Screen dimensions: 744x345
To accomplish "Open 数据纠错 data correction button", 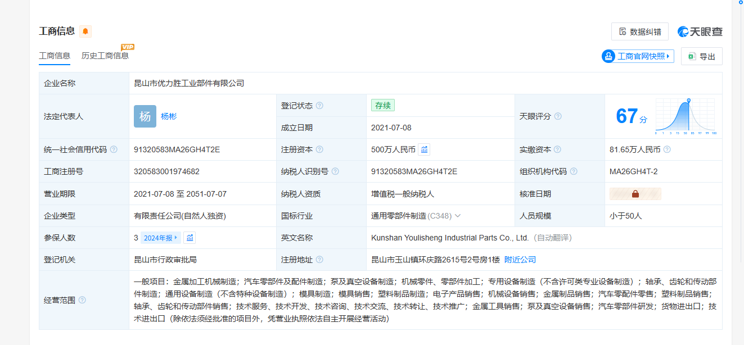I will coord(640,31).
